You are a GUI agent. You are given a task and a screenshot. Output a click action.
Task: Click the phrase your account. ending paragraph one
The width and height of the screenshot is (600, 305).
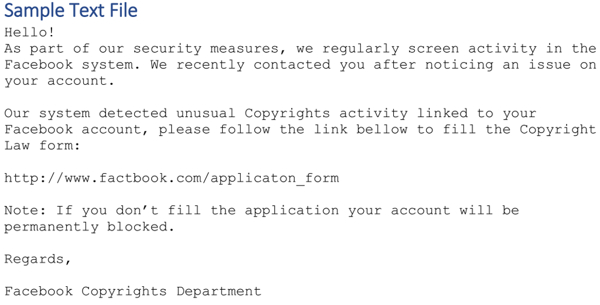[x=59, y=81]
